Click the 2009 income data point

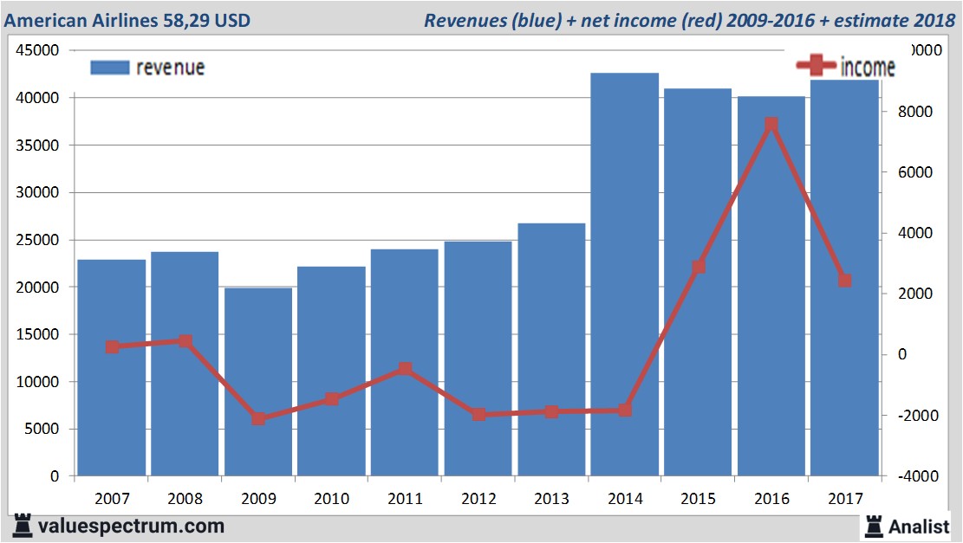(258, 419)
